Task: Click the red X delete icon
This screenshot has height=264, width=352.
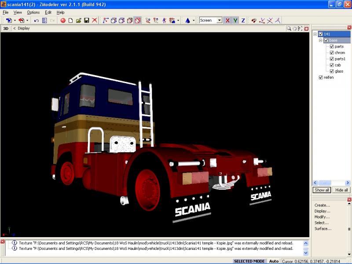Action: click(95, 20)
